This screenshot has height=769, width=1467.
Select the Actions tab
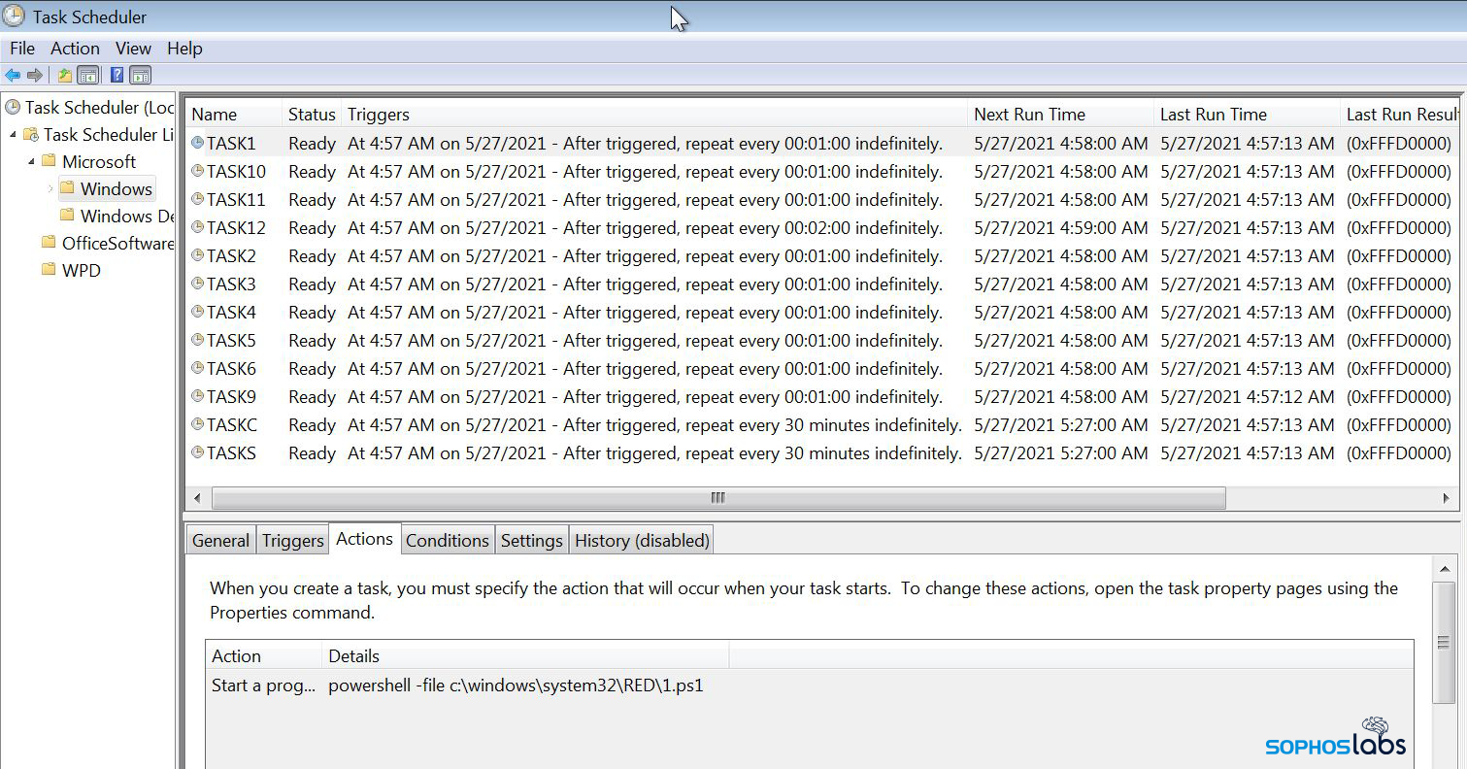(x=364, y=539)
